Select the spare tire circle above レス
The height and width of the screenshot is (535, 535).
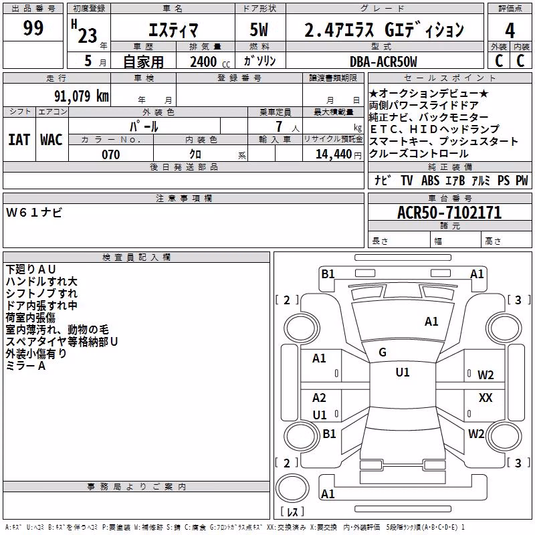coord(292,488)
